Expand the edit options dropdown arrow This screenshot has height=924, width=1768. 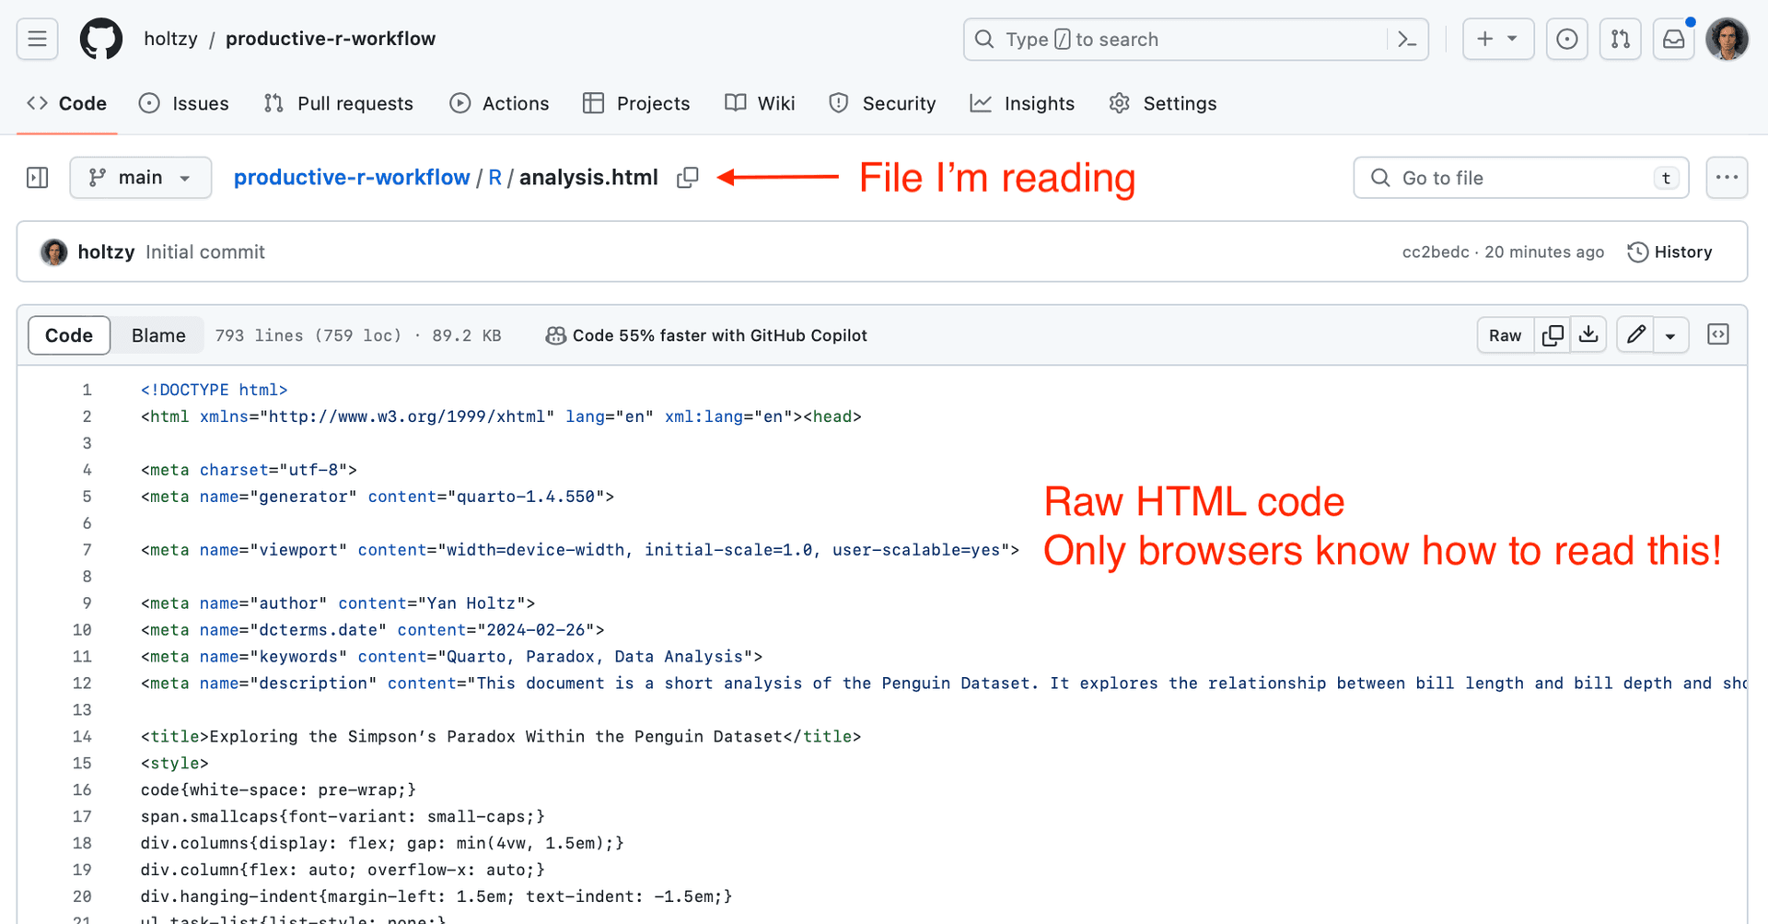point(1671,334)
